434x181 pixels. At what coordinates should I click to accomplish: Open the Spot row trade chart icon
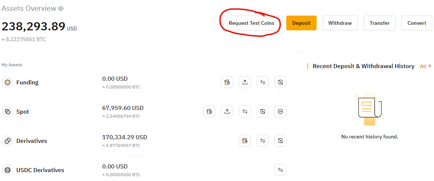[x=280, y=111]
